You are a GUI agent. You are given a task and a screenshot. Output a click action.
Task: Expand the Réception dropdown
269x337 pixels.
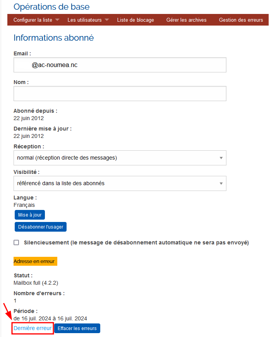(120, 158)
